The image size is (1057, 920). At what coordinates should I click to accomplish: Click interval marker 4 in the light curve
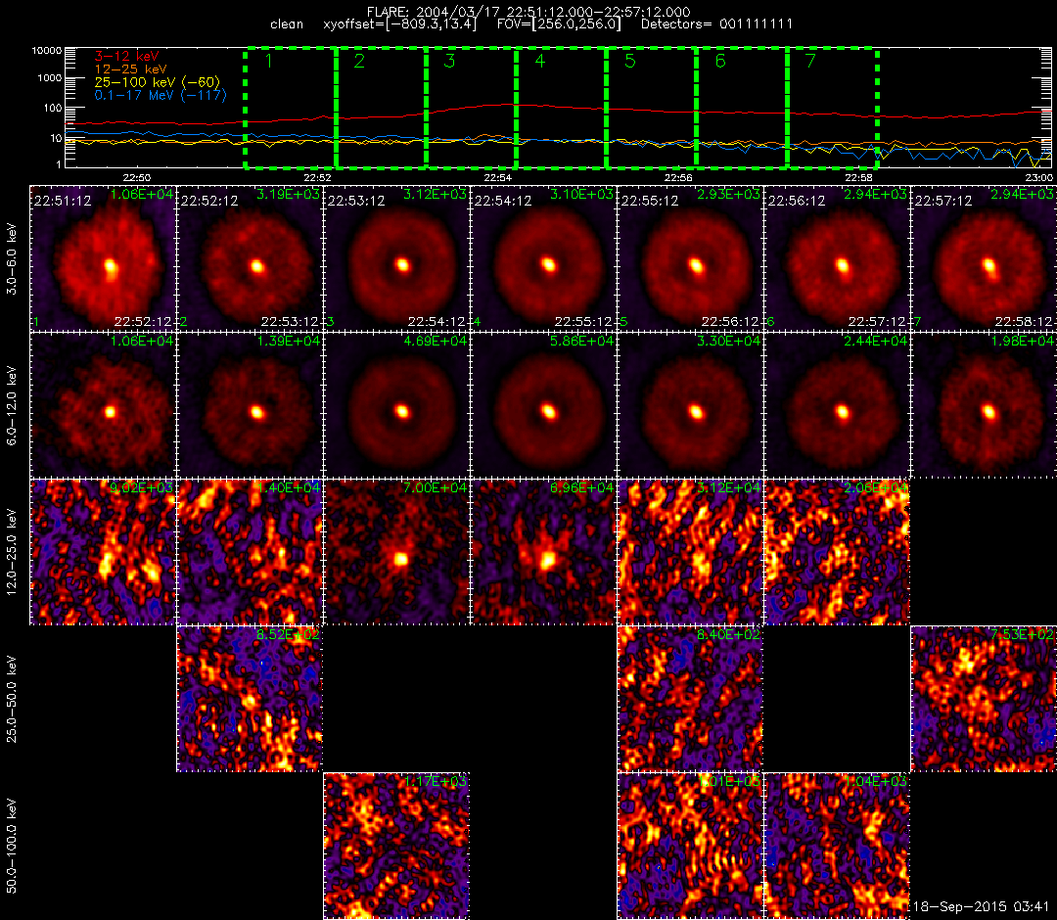[540, 62]
